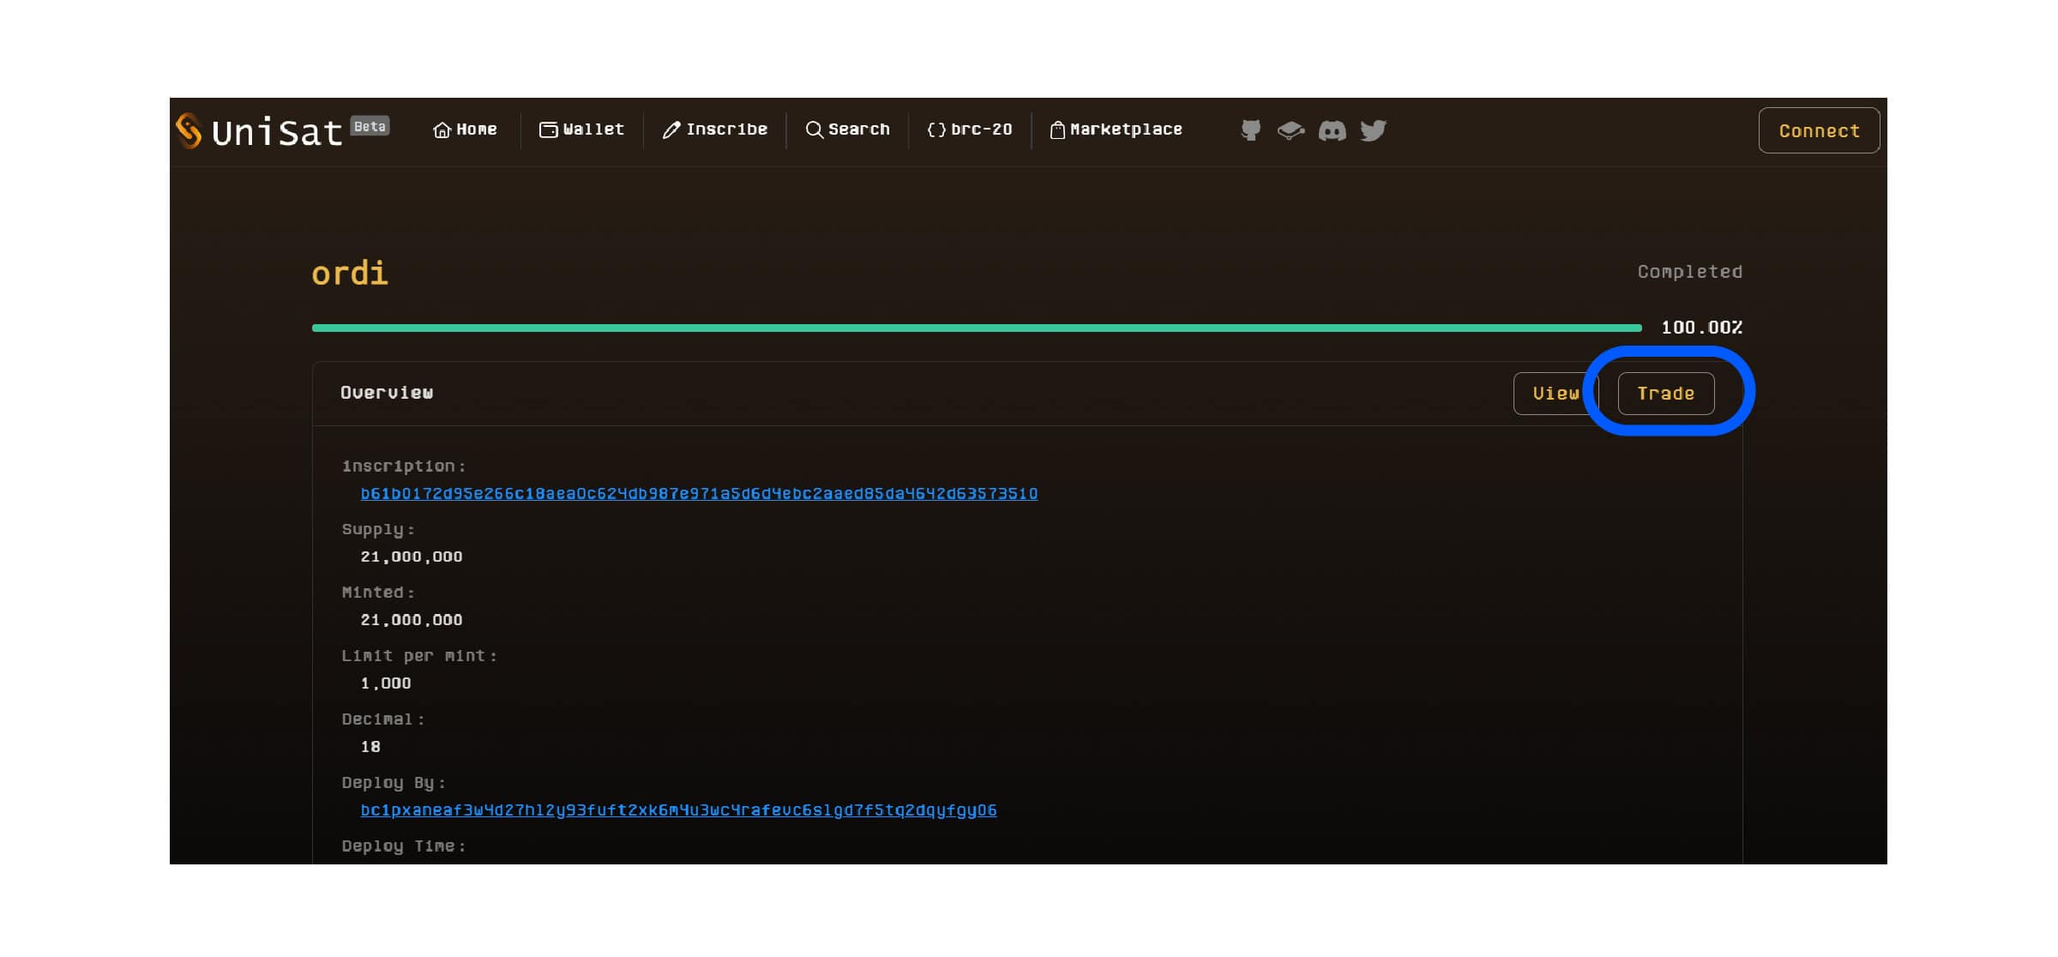The image size is (2058, 957).
Task: Click the 100.00% progress value
Action: (x=1701, y=328)
